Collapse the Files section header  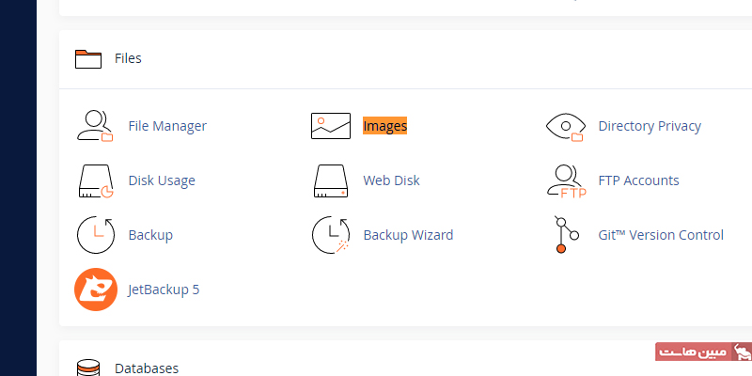point(128,58)
